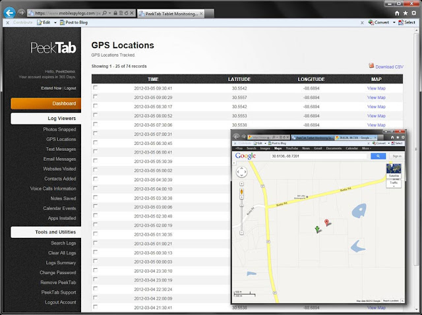Viewport: 422px width, 315px height.
Task: Check the box for 08:00:52 record
Action: tap(95, 115)
